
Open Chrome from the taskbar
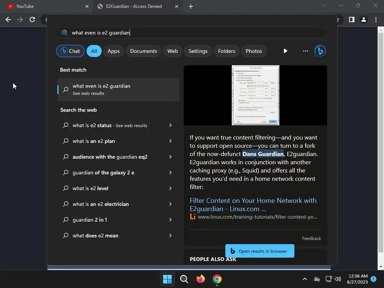[217, 279]
